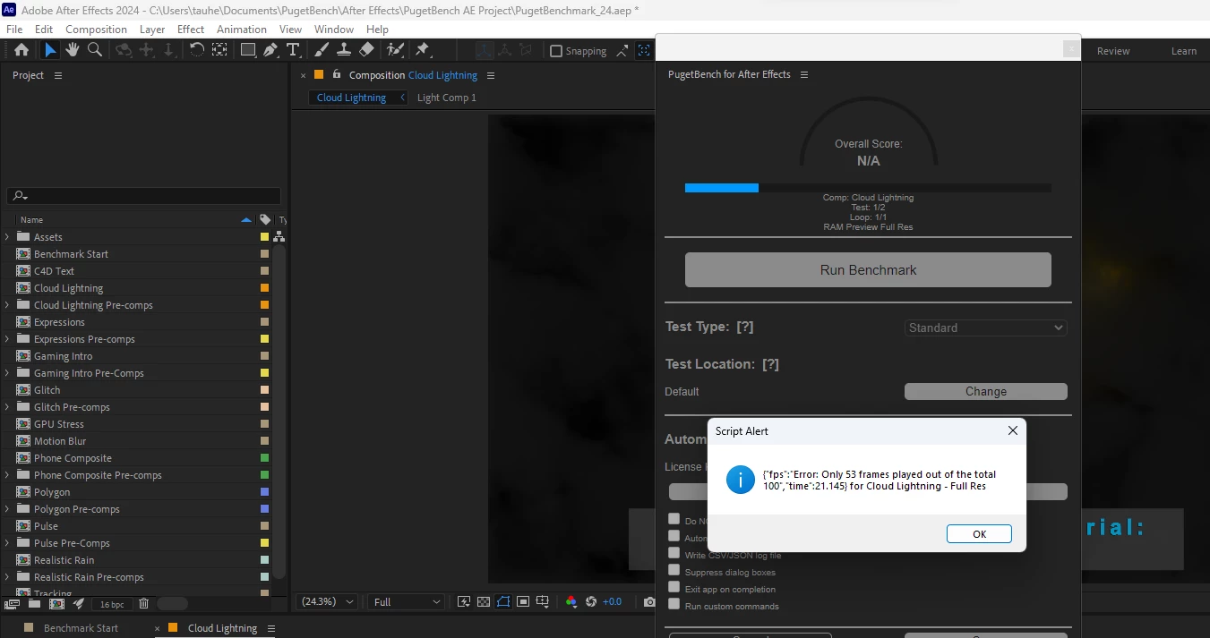The width and height of the screenshot is (1210, 638).
Task: Enable Run custom commands checkbox
Action: (x=674, y=604)
